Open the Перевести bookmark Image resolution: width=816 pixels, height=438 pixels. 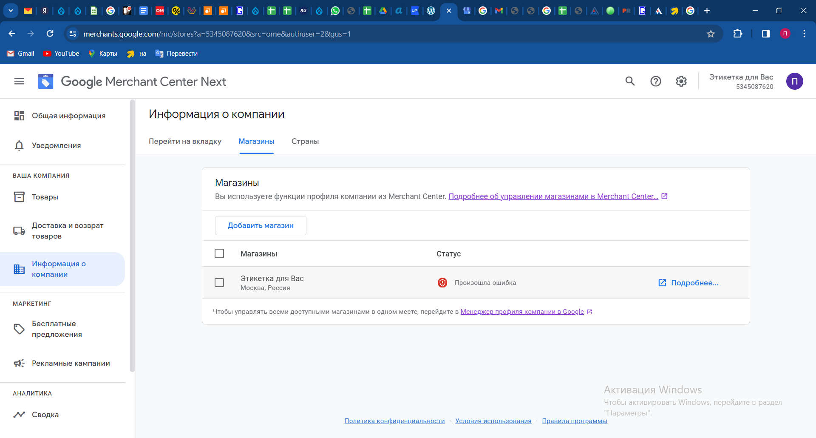click(x=177, y=54)
